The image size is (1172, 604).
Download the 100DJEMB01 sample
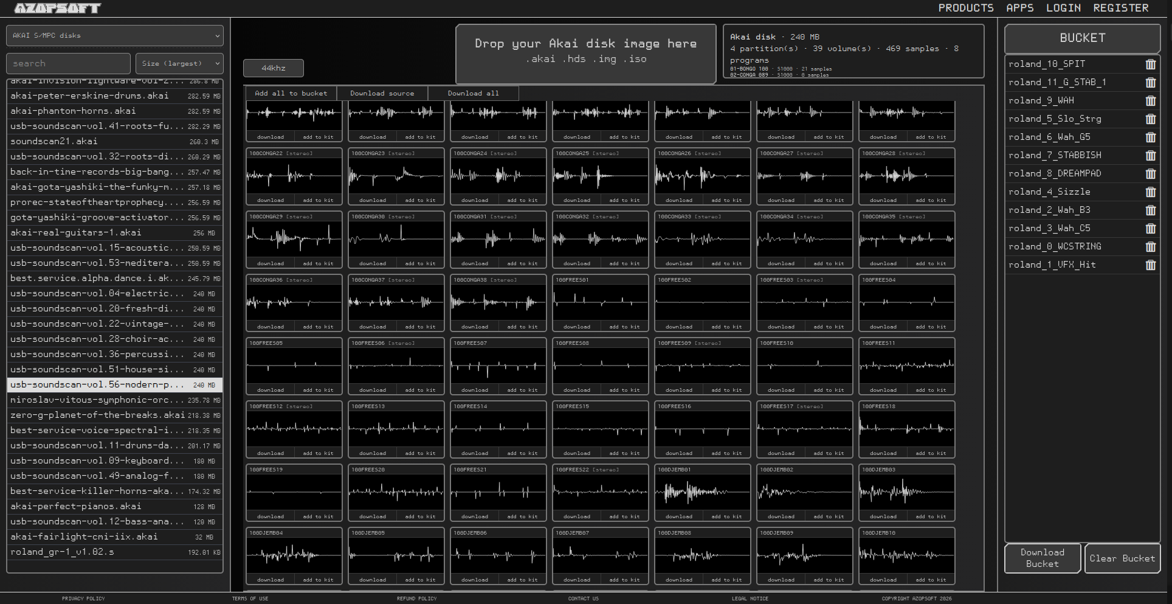pyautogui.click(x=679, y=516)
